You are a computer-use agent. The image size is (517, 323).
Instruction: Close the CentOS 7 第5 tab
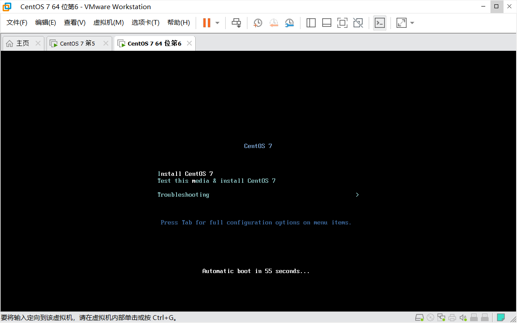tap(106, 43)
